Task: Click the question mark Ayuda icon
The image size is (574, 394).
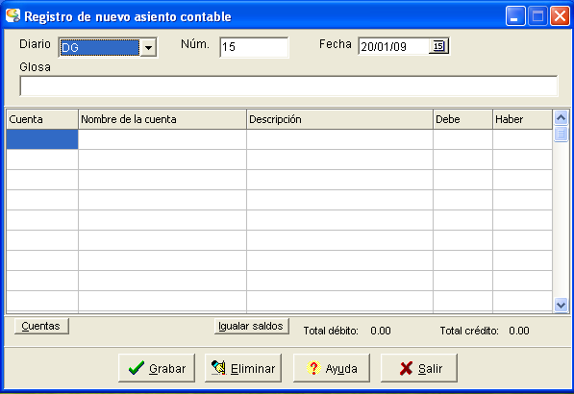Action: pyautogui.click(x=313, y=368)
